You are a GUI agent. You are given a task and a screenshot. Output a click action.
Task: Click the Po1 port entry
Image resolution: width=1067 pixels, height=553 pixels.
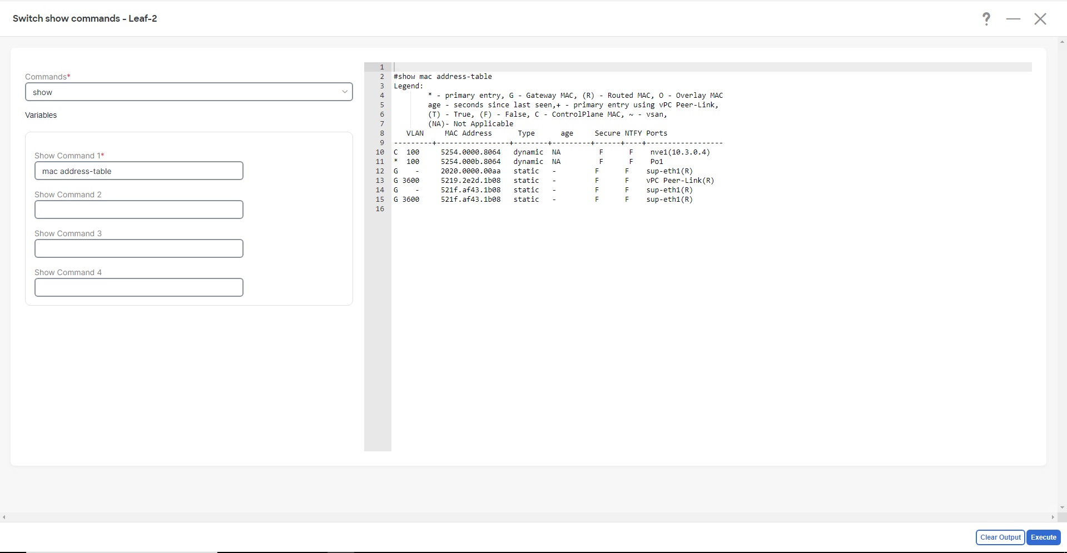tap(657, 162)
